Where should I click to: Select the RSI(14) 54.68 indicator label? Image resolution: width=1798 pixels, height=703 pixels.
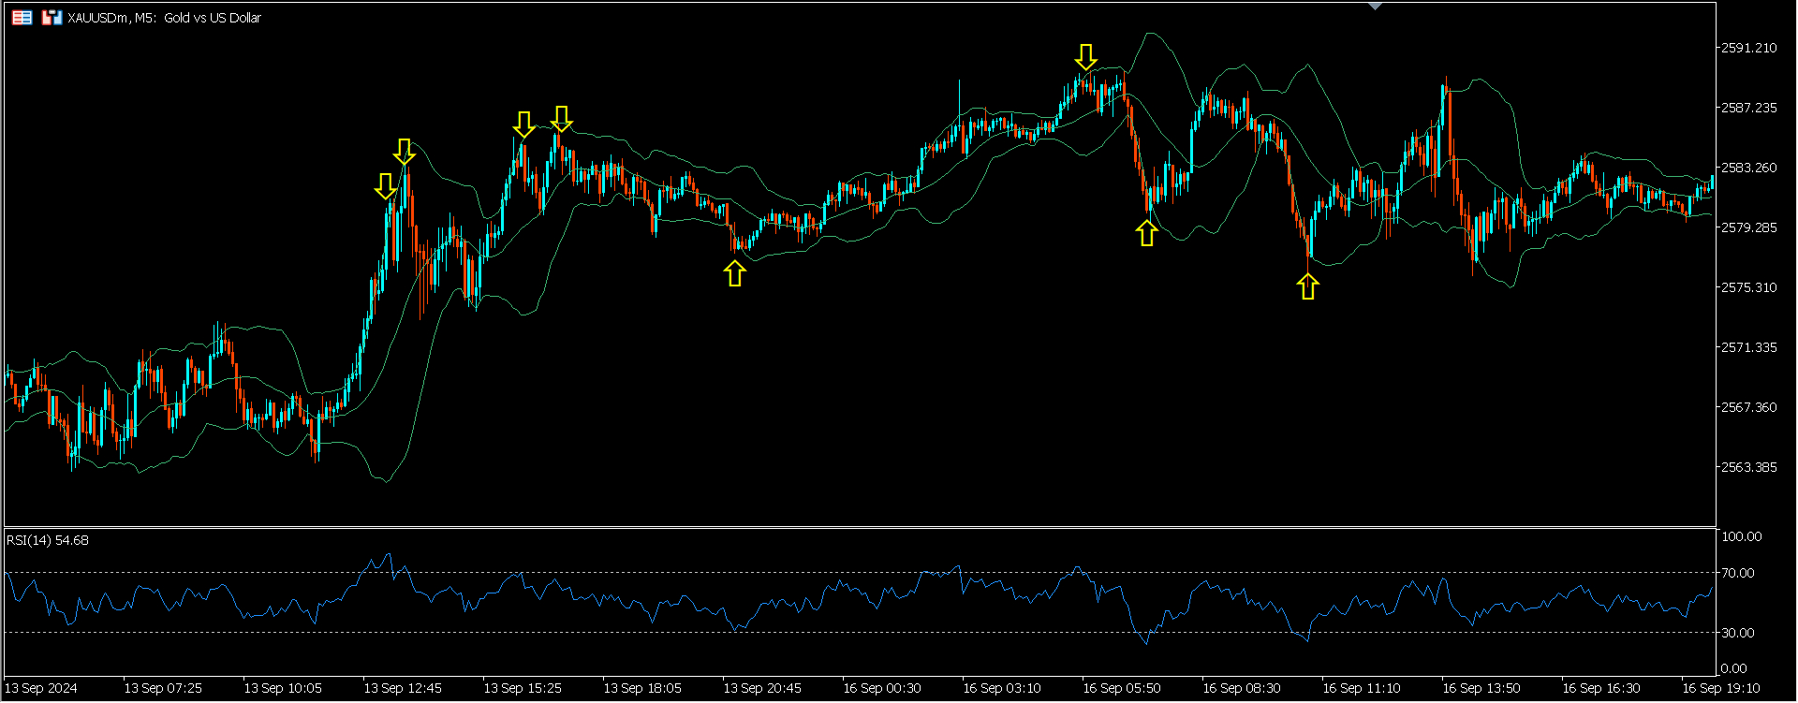[x=48, y=540]
